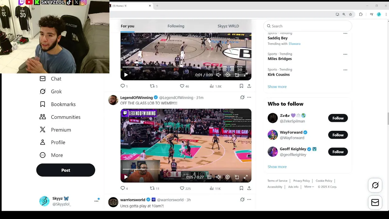Open more options on LegendOfWinning post
This screenshot has height=219, width=389.
[249, 98]
